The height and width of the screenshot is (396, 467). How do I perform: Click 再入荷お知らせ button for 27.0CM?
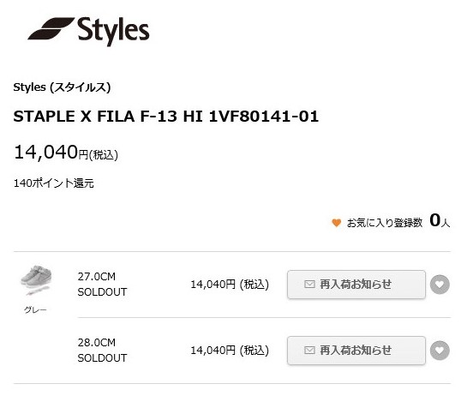(x=356, y=285)
